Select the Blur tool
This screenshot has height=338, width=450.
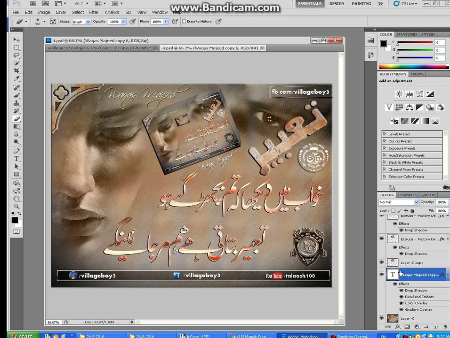pyautogui.click(x=16, y=134)
